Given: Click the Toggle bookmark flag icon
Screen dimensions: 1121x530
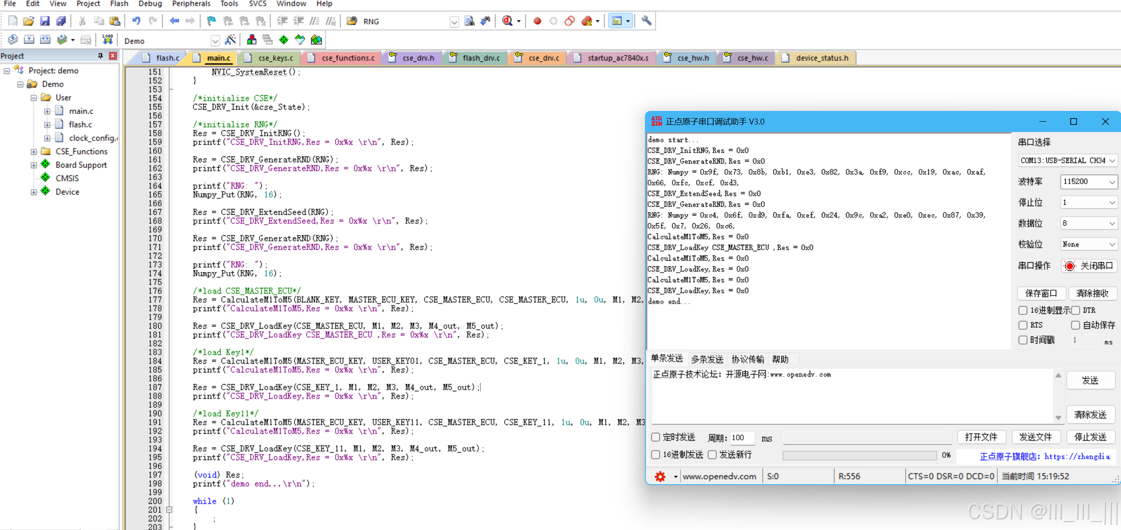Looking at the screenshot, I should 211,21.
